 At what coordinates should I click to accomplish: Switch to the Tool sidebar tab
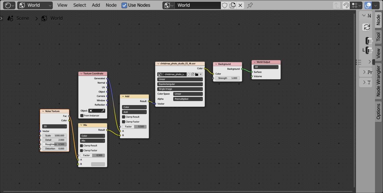pyautogui.click(x=378, y=37)
